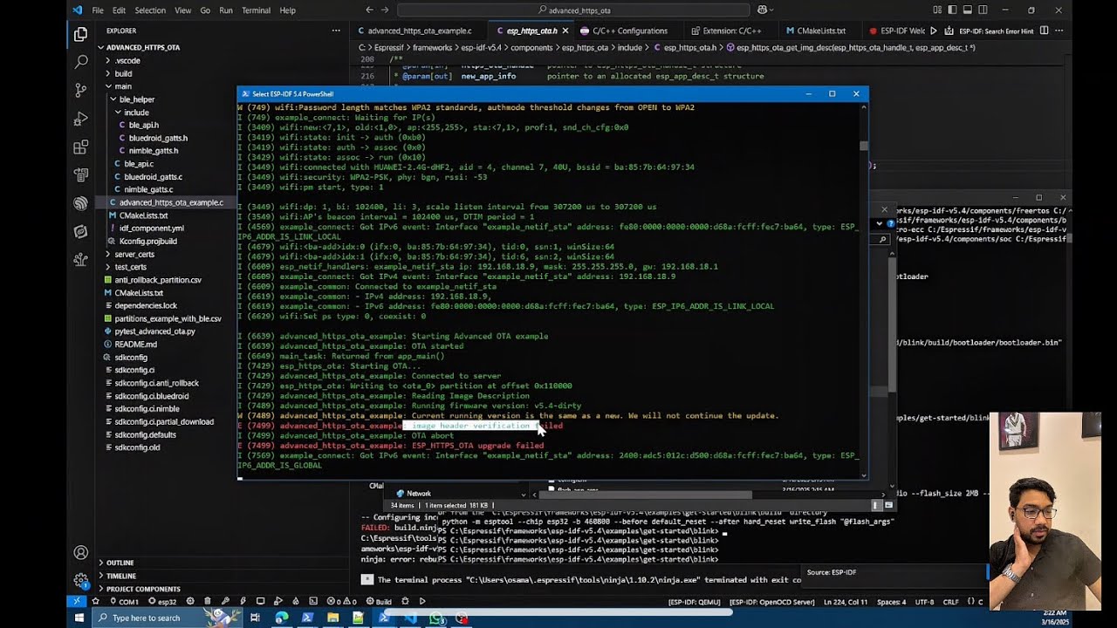Click the esp32 target in status bar
The width and height of the screenshot is (1117, 628).
pos(162,602)
